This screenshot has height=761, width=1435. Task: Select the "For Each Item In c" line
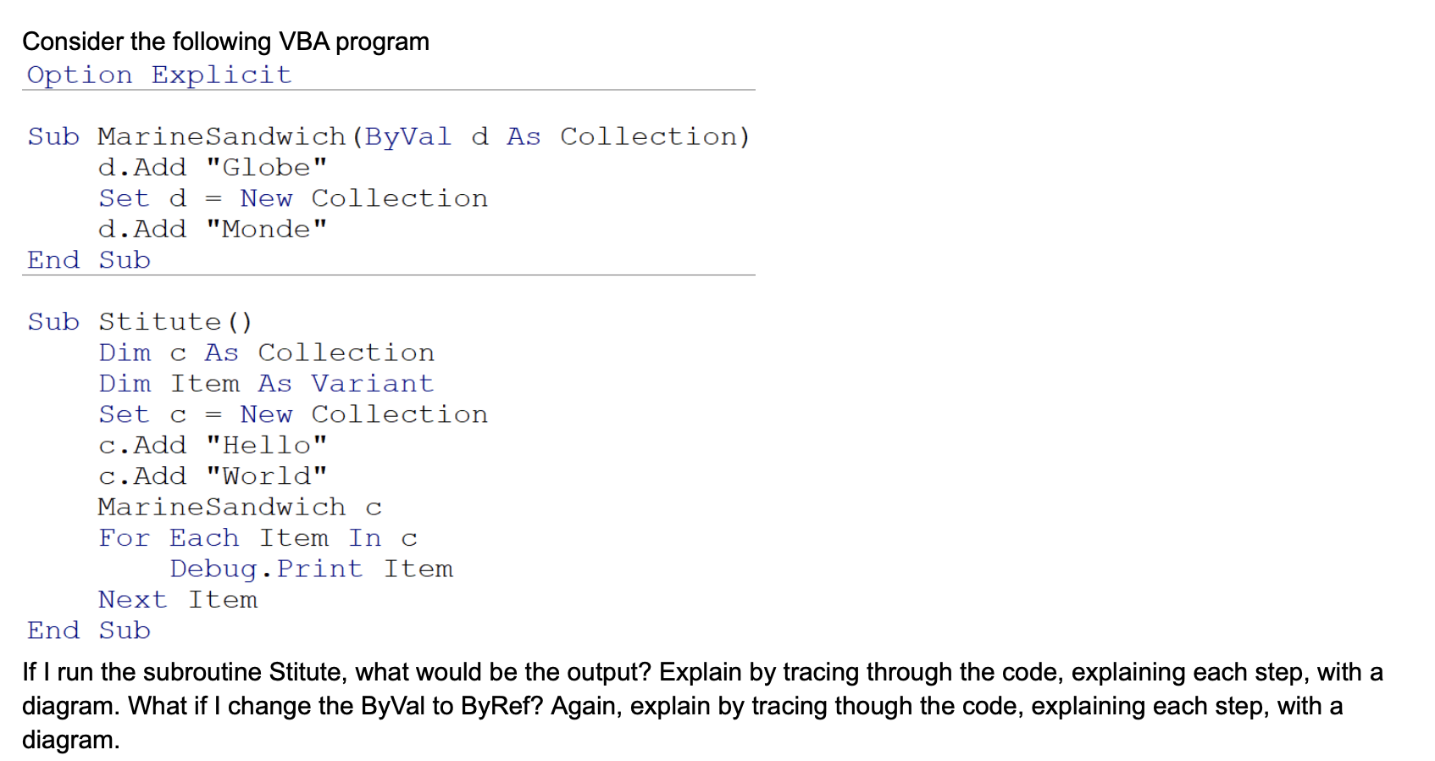pos(258,538)
